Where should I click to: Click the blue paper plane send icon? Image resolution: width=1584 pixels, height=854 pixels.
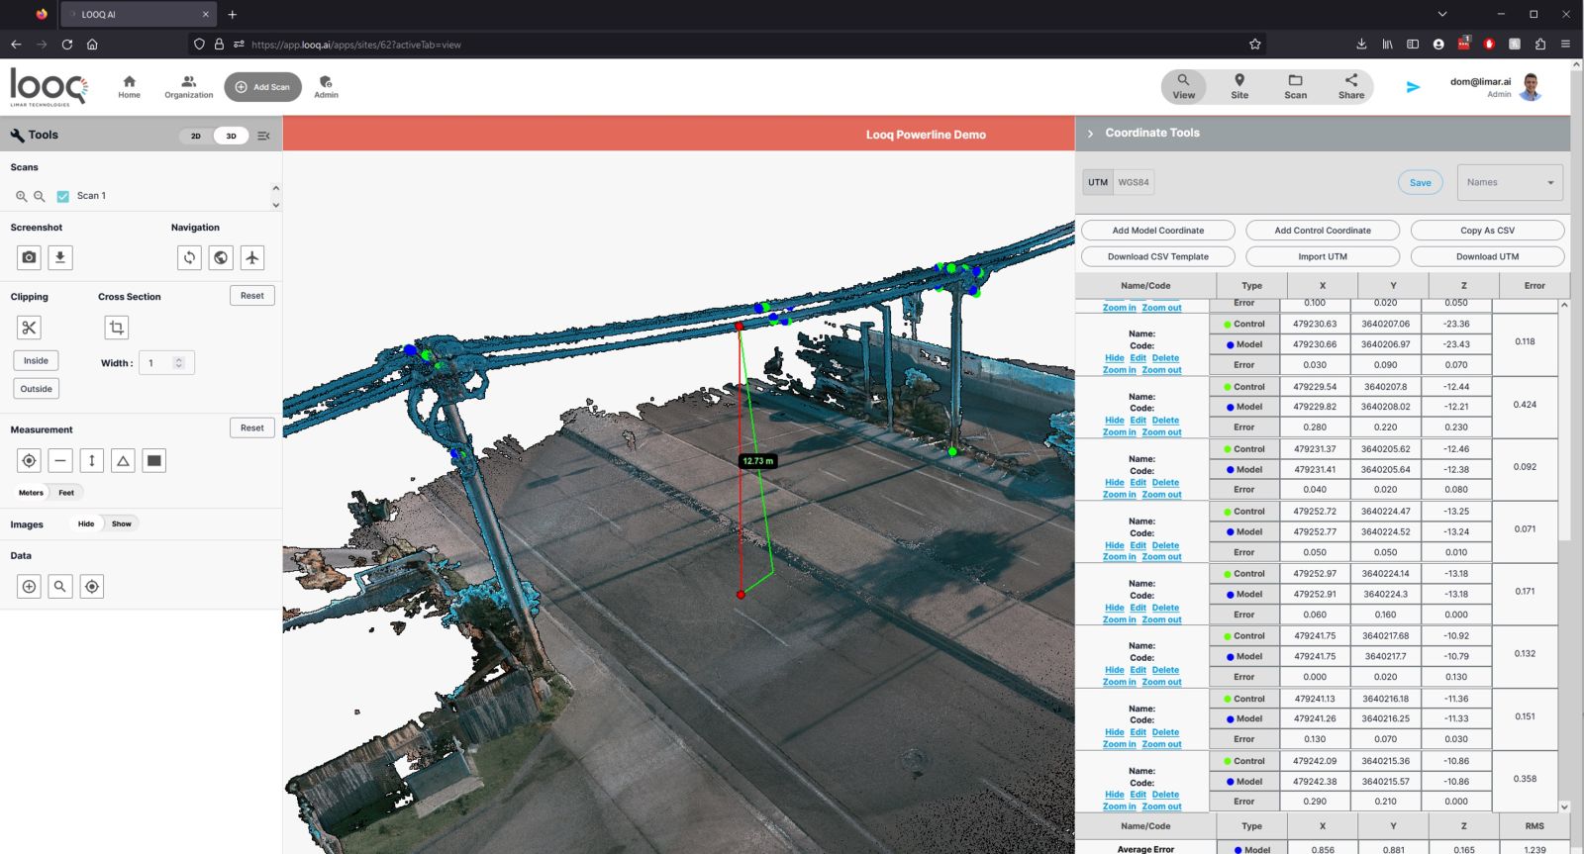(1413, 87)
